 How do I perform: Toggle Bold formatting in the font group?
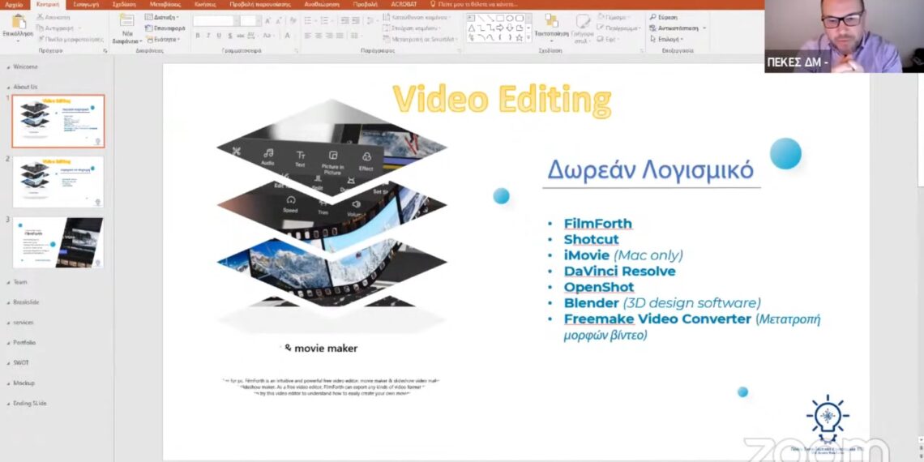pos(197,36)
